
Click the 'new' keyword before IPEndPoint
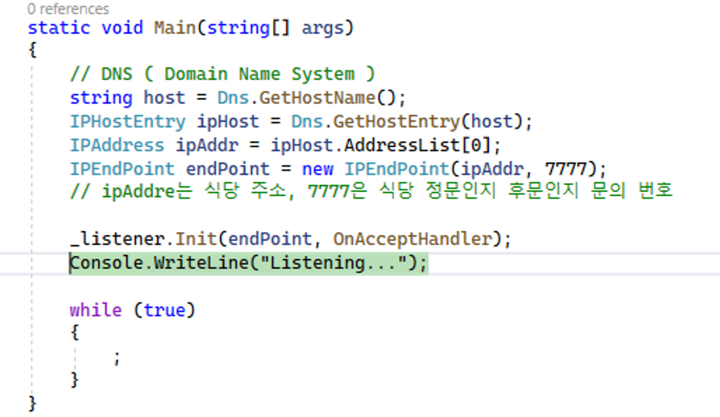click(x=318, y=169)
